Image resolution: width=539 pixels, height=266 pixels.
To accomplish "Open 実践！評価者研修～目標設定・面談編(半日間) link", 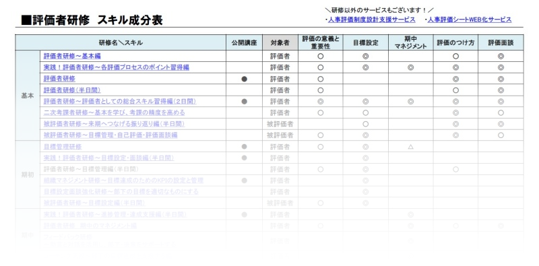I will click(108, 158).
